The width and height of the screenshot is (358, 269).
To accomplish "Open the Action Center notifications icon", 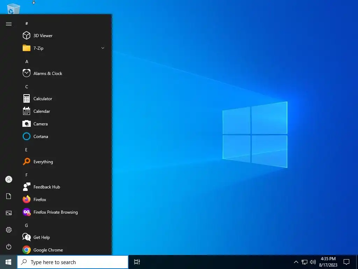I will [346, 262].
